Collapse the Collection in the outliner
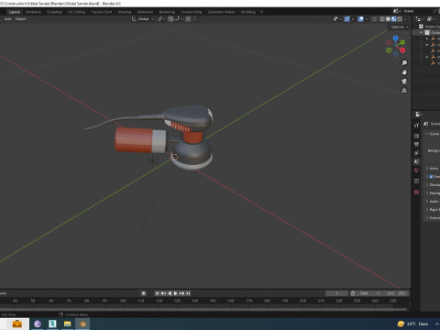The image size is (440, 330). pos(421,32)
